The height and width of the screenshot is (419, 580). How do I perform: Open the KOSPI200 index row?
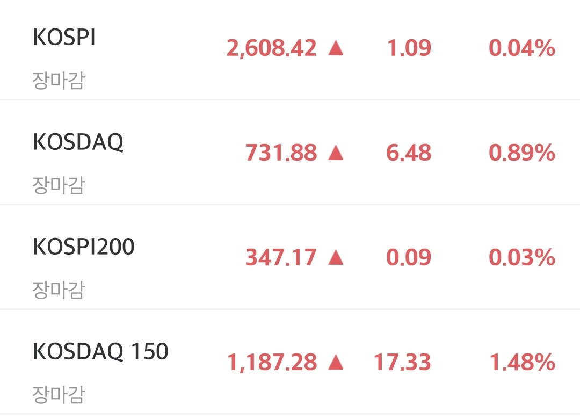point(290,257)
